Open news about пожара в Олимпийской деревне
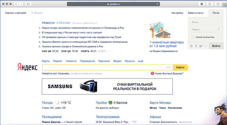 click(73, 46)
